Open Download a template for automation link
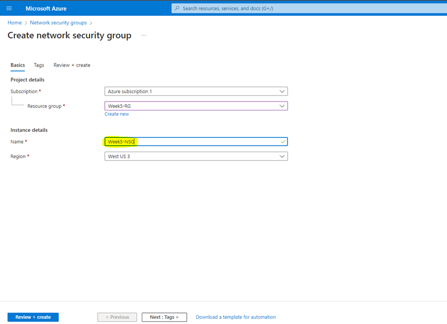The image size is (447, 324). 236,317
